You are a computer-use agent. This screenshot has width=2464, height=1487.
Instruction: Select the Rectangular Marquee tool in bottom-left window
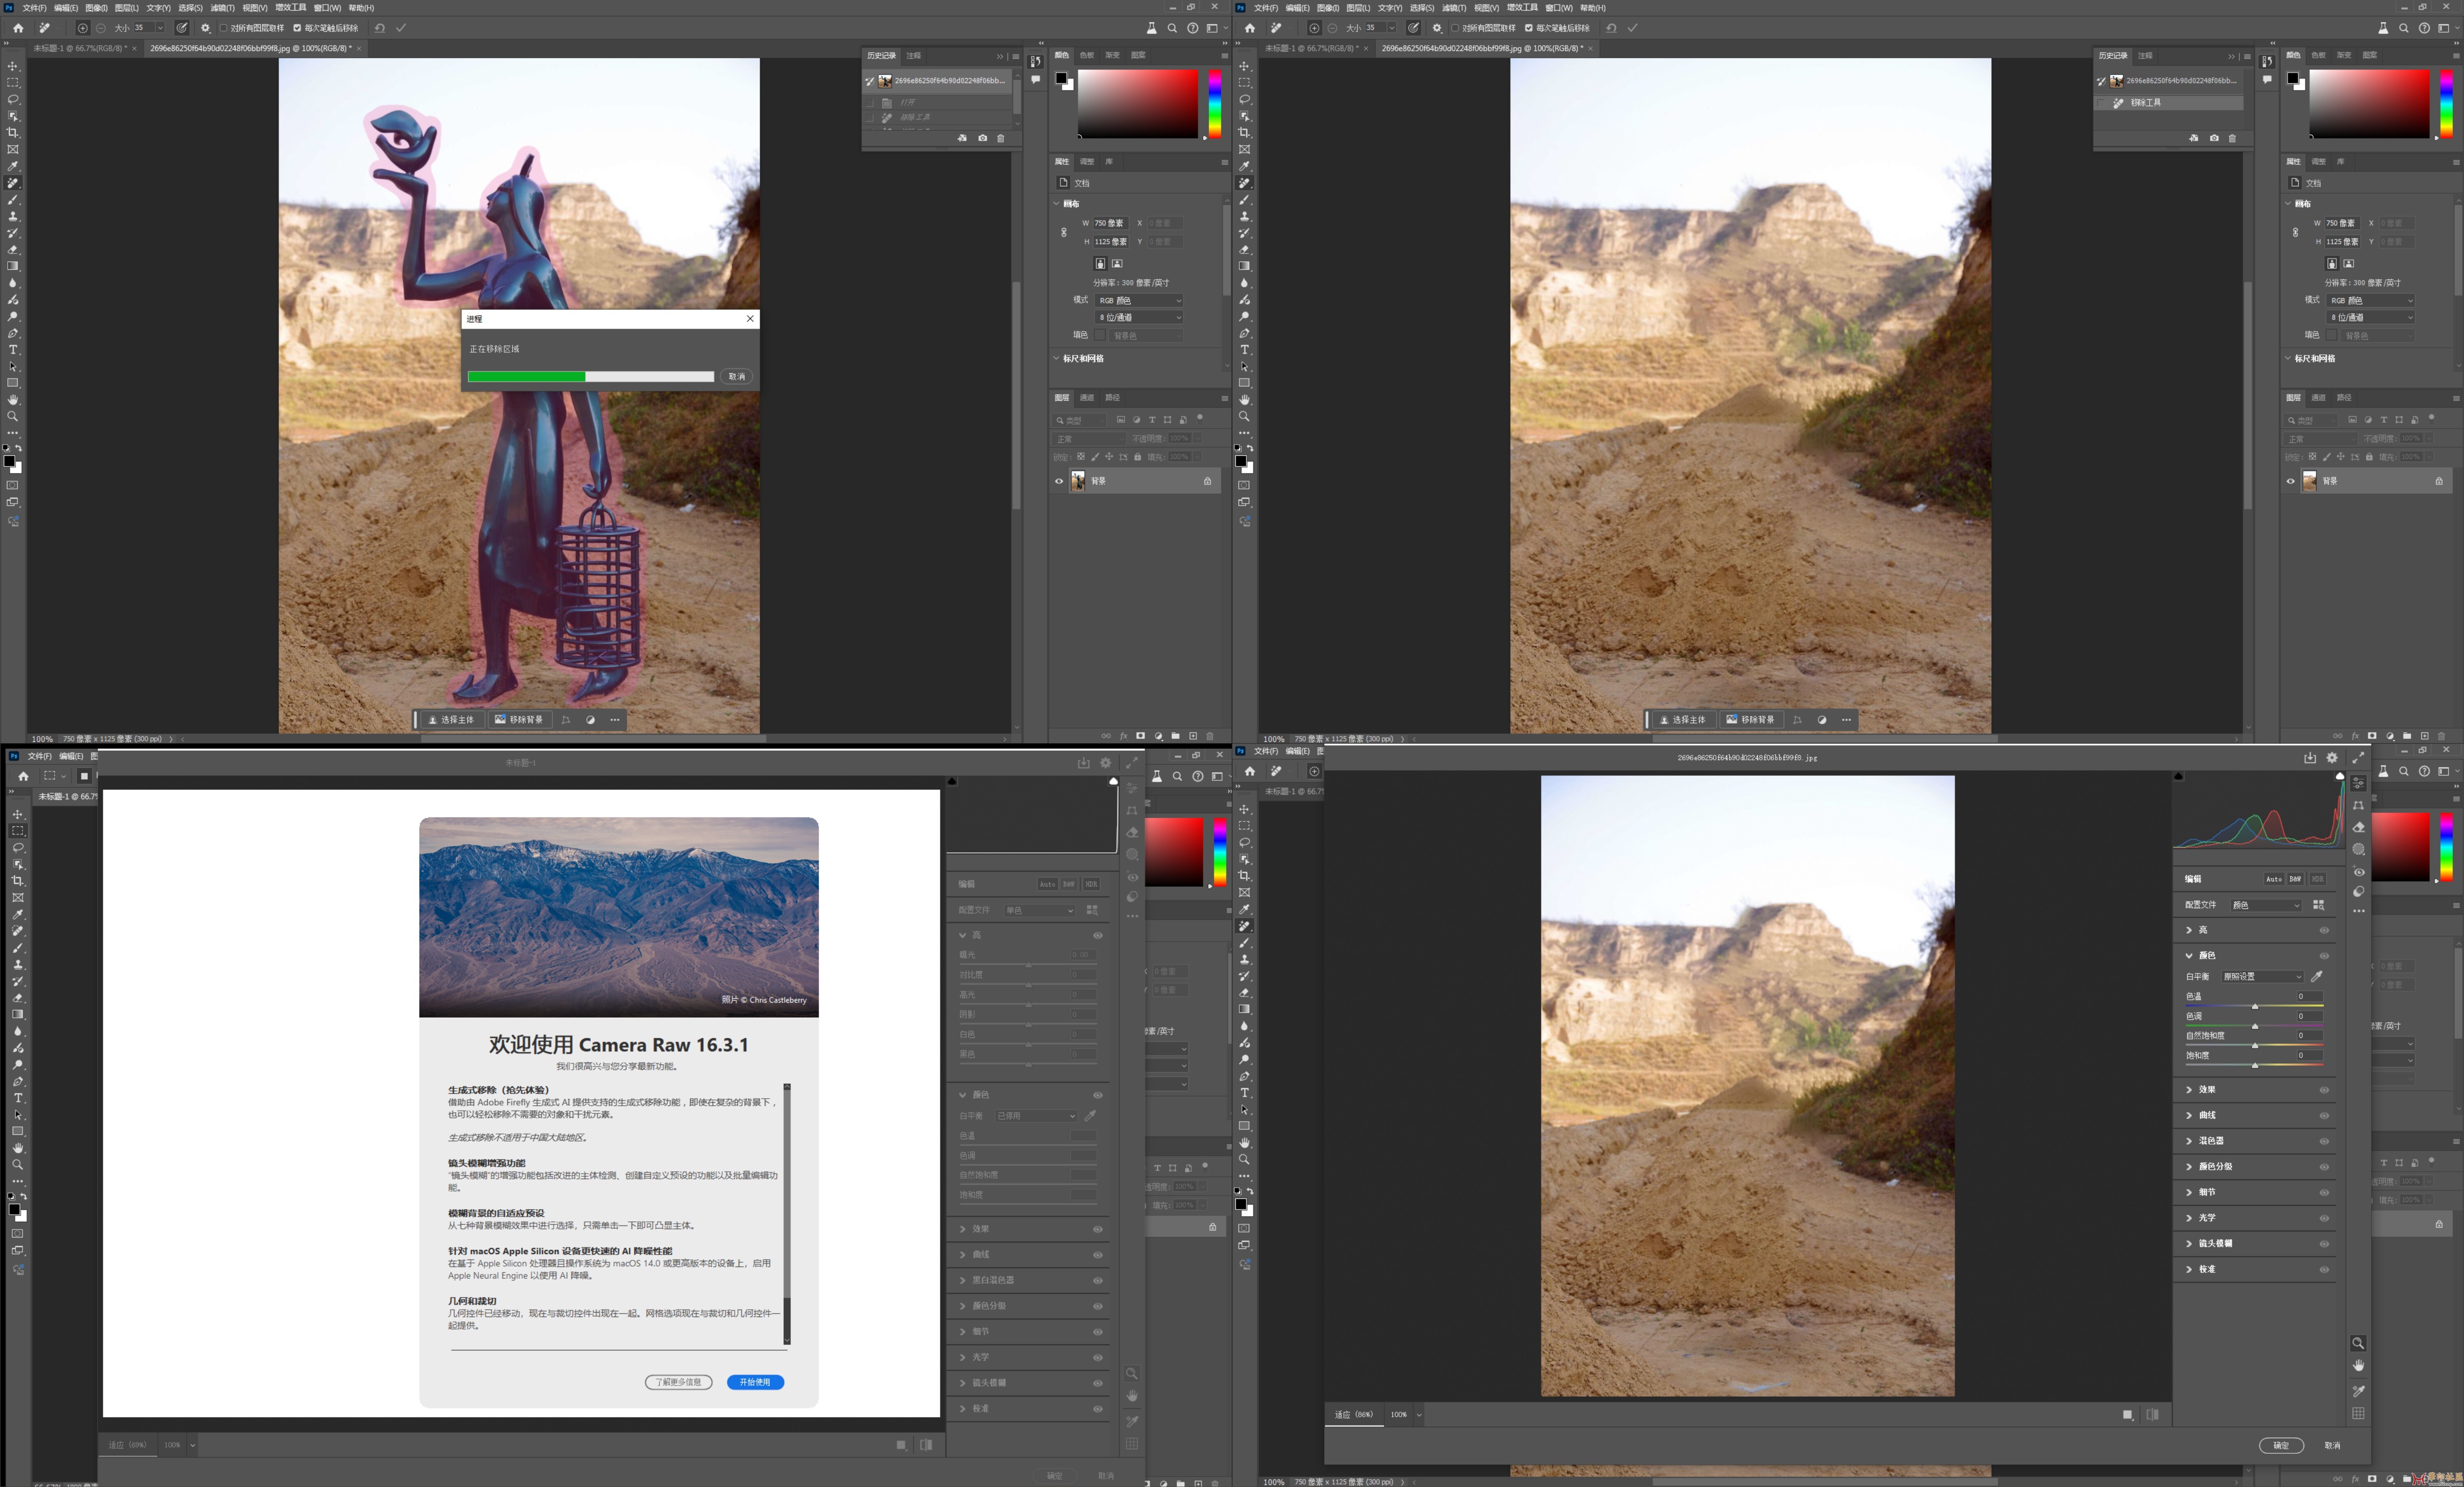tap(18, 831)
